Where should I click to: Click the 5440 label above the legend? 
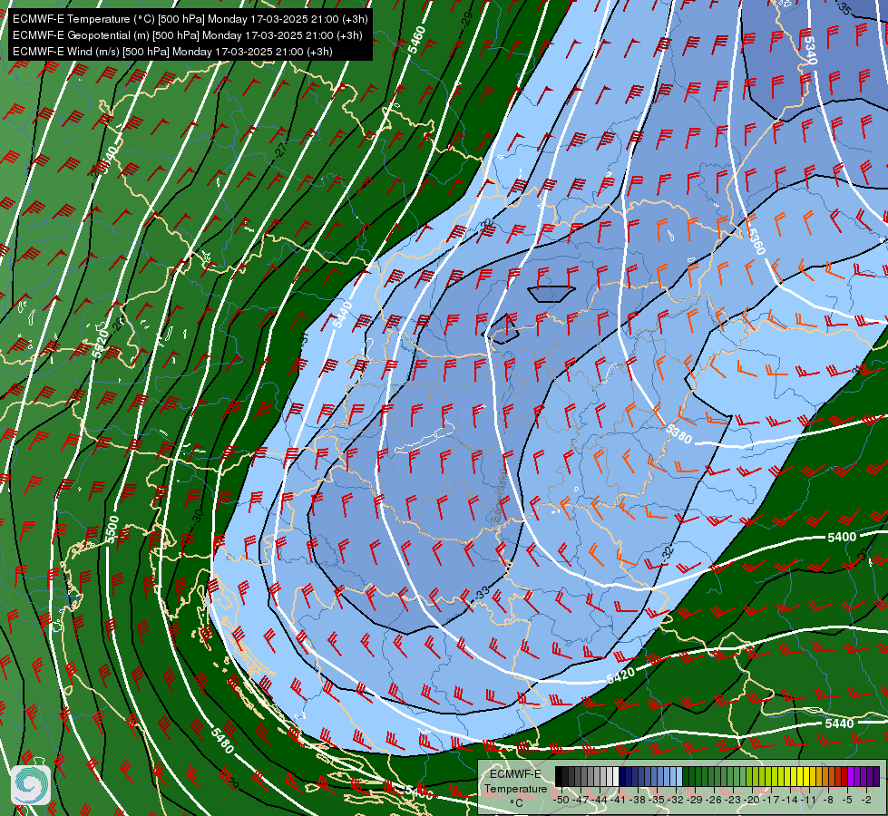point(839,724)
